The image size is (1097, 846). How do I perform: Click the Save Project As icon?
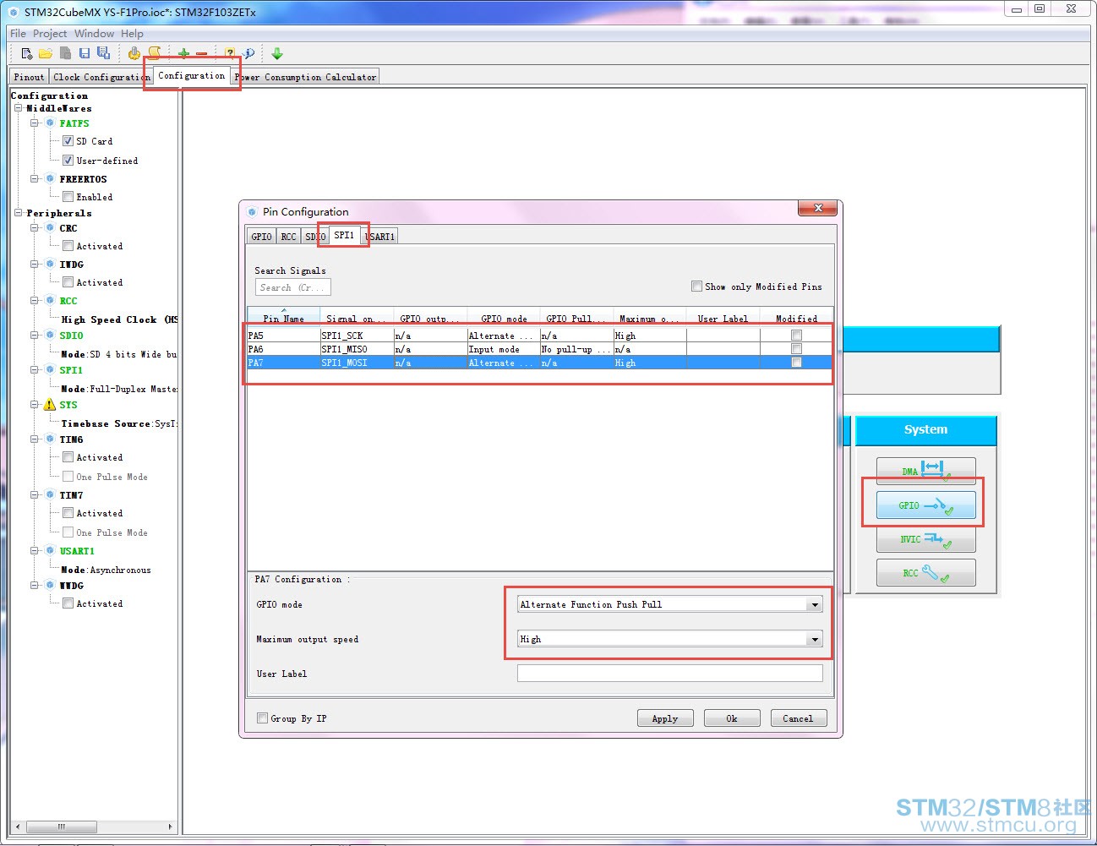point(103,53)
